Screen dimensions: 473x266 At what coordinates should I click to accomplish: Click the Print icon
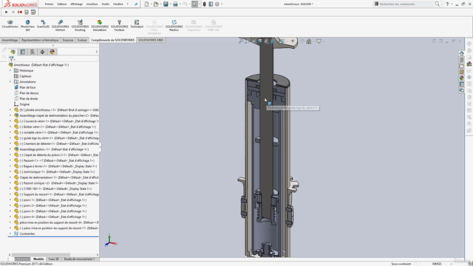click(x=175, y=4)
